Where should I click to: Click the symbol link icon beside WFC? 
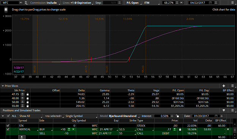click(26, 3)
